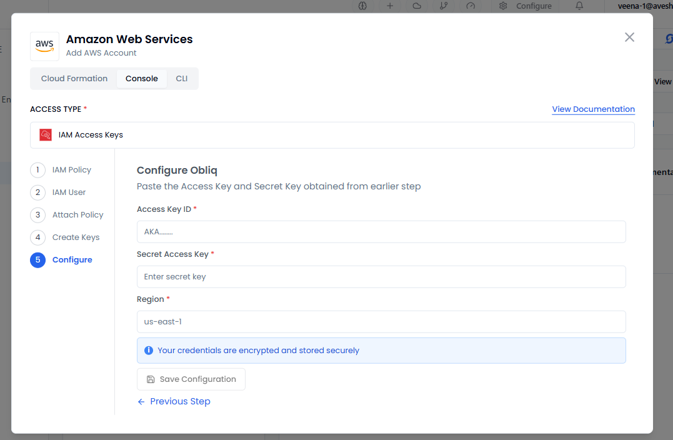Click the notification bell icon
The height and width of the screenshot is (440, 673).
click(579, 6)
